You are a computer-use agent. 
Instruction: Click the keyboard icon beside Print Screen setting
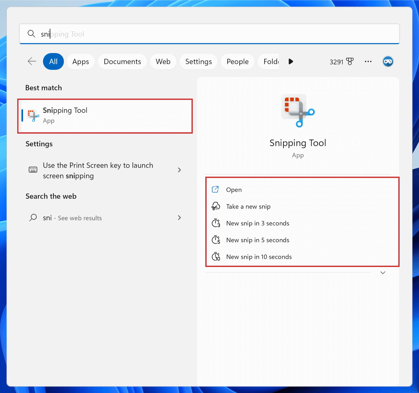point(33,170)
